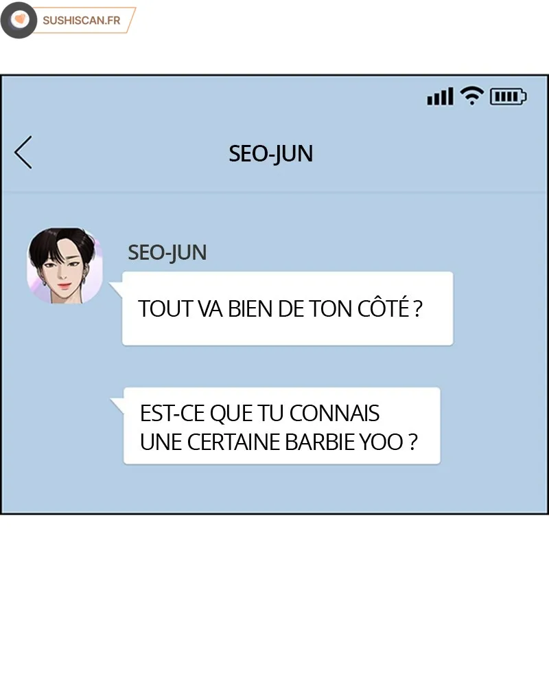Image resolution: width=549 pixels, height=687 pixels.
Task: Click empty chat area below the messages
Action: pos(274,488)
